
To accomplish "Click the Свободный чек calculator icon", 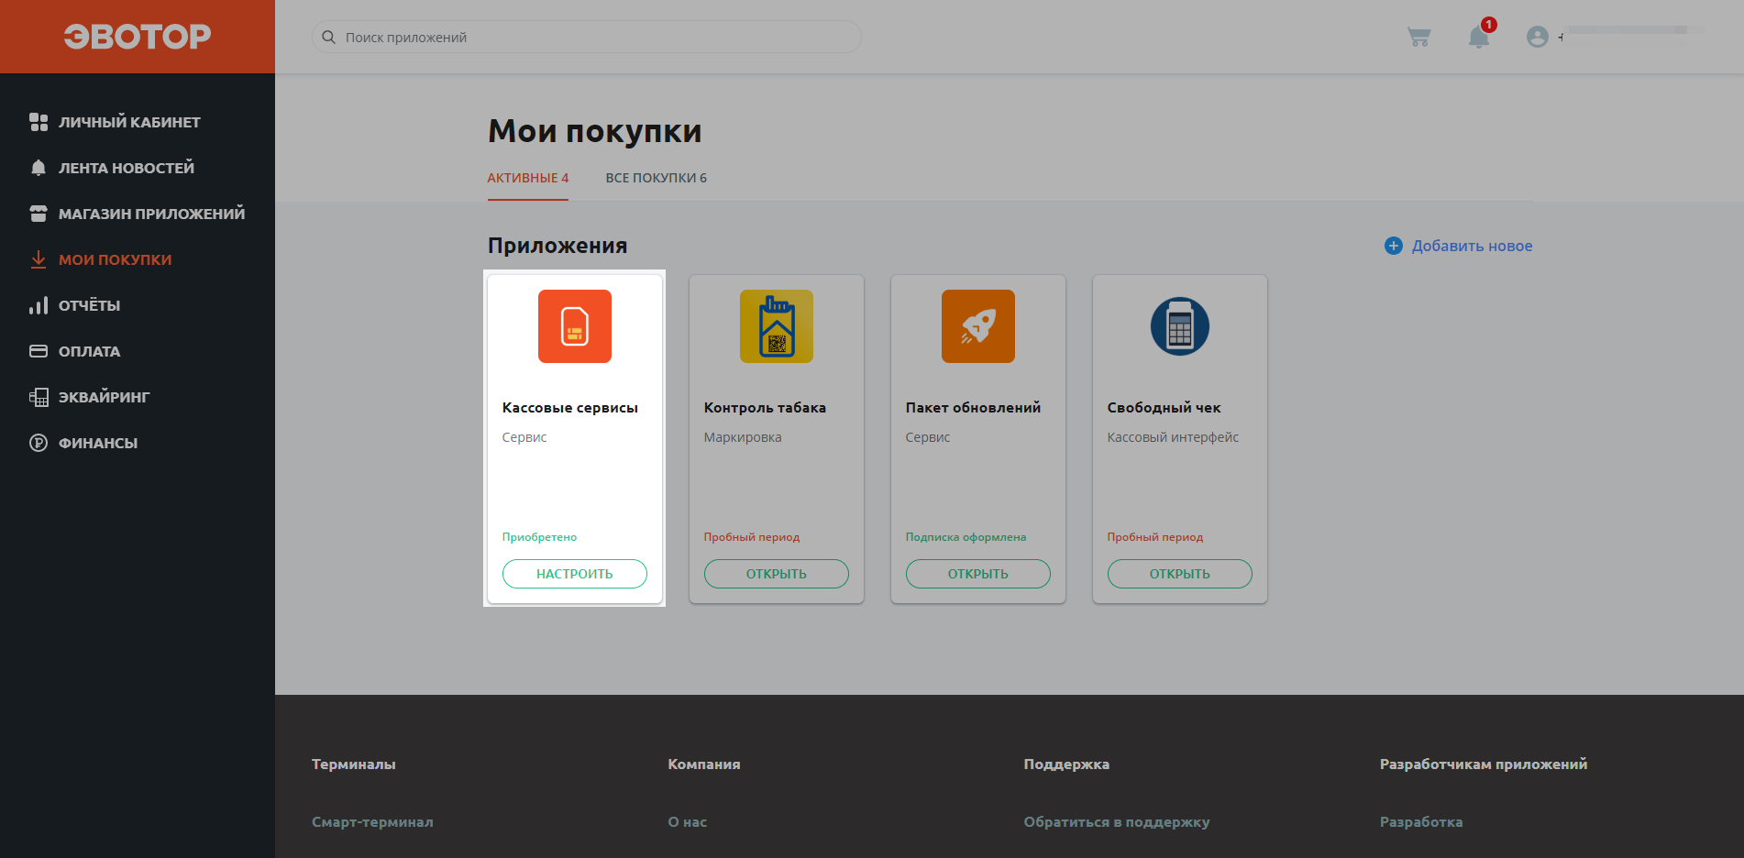I will (x=1180, y=326).
